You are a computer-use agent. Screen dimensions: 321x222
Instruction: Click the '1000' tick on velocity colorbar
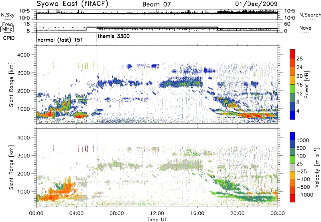303,140
